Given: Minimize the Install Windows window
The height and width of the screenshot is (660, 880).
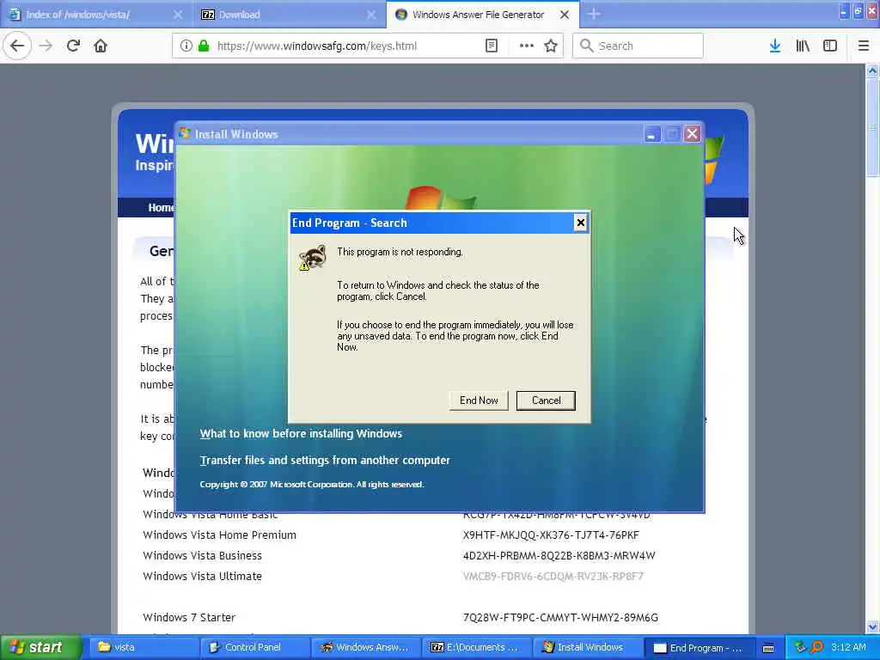Looking at the screenshot, I should tap(651, 134).
